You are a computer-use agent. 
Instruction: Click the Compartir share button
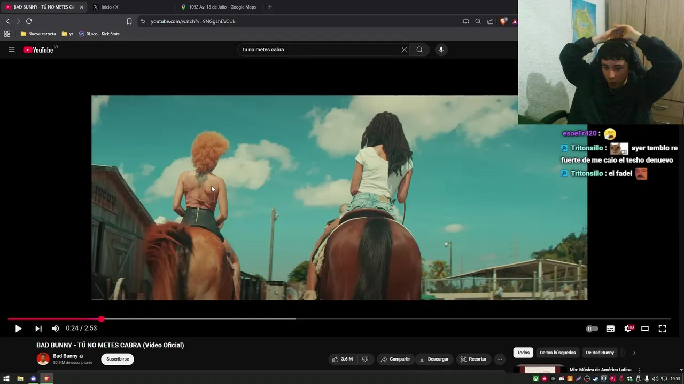(395, 359)
